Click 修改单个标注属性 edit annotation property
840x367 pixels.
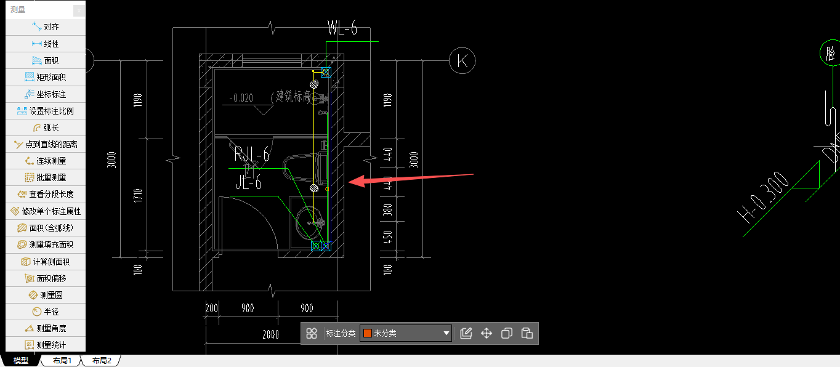45,211
